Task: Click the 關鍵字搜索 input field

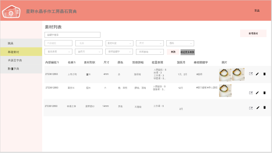Action: click(x=72, y=35)
